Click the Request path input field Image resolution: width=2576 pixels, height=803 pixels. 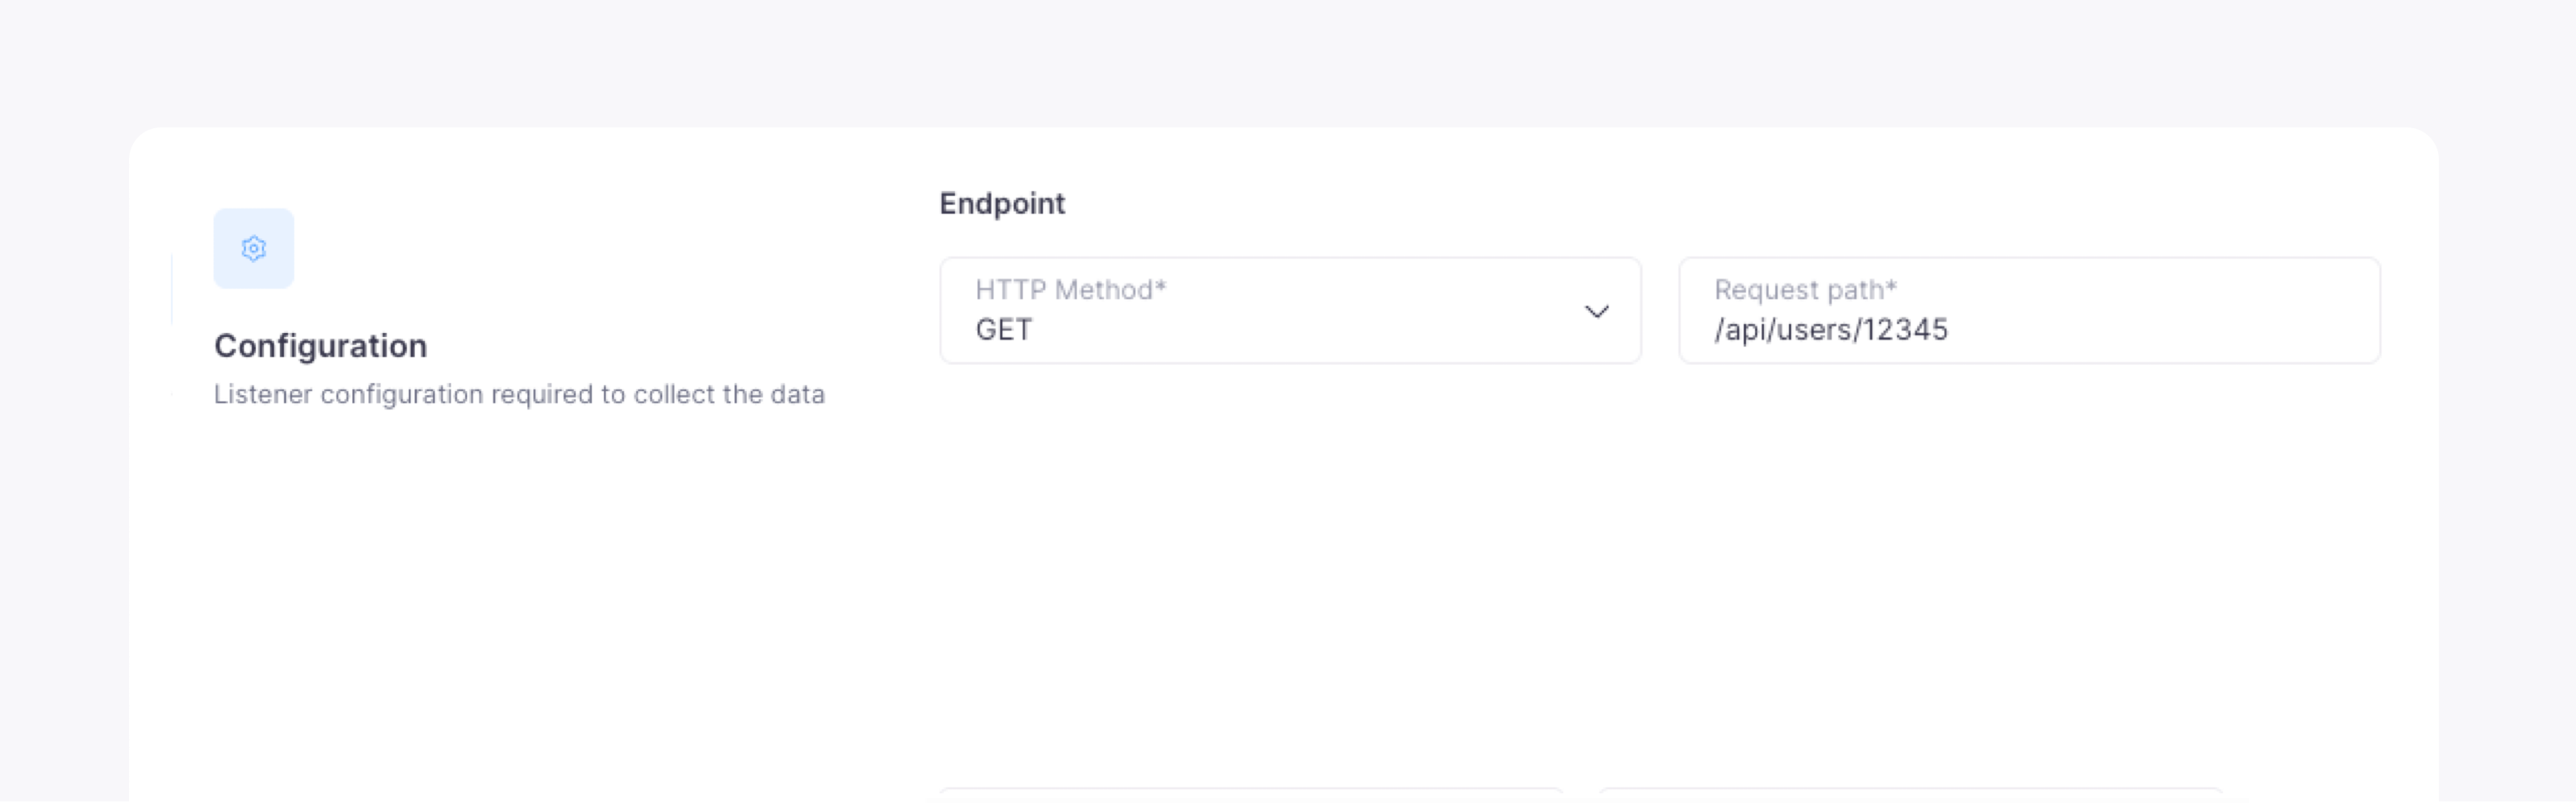point(2028,310)
